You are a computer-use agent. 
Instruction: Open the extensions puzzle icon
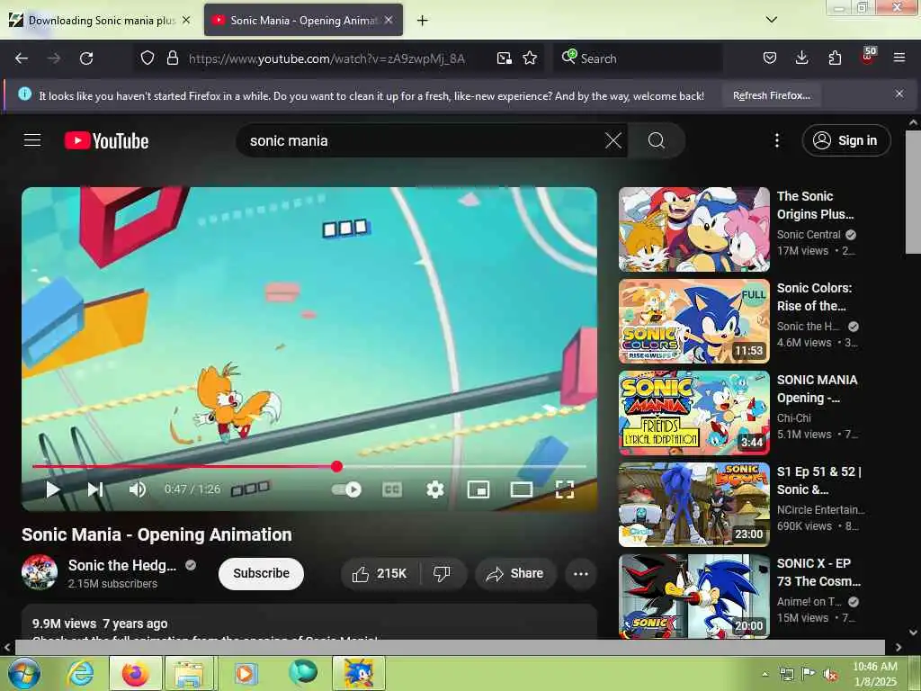[835, 58]
